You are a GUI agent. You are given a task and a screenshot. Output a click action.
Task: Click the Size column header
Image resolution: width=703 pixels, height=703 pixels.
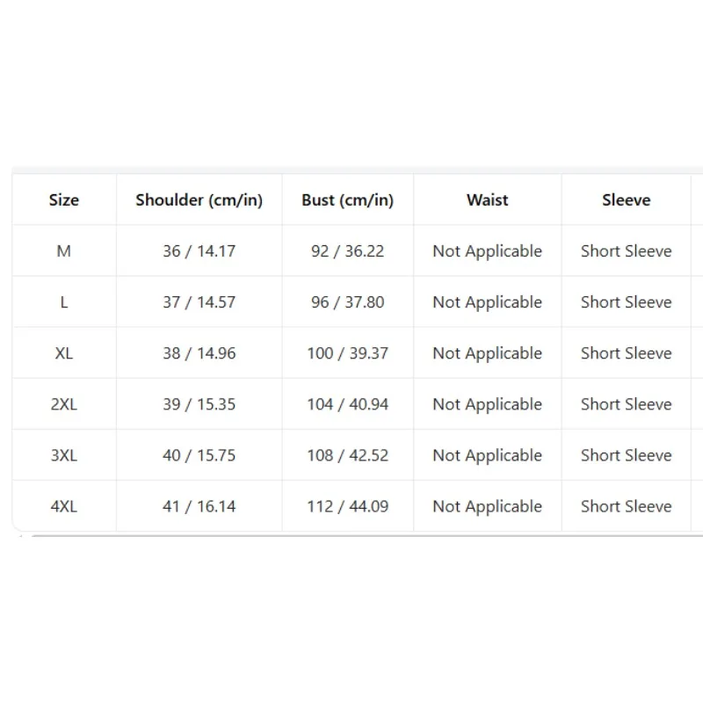(x=64, y=200)
